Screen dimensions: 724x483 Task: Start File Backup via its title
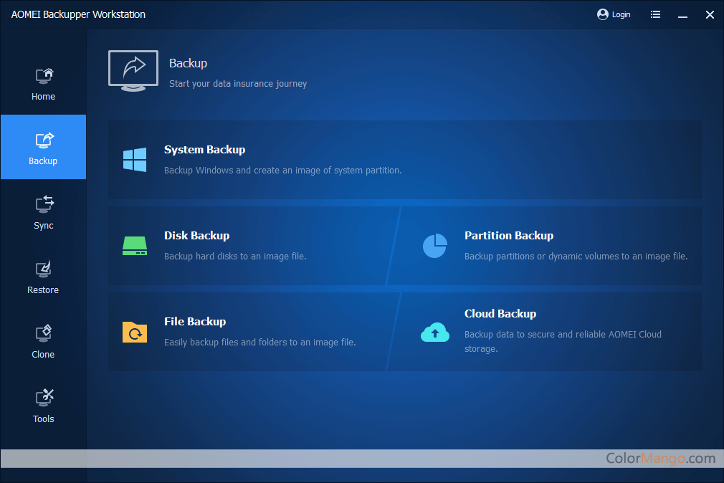(195, 322)
